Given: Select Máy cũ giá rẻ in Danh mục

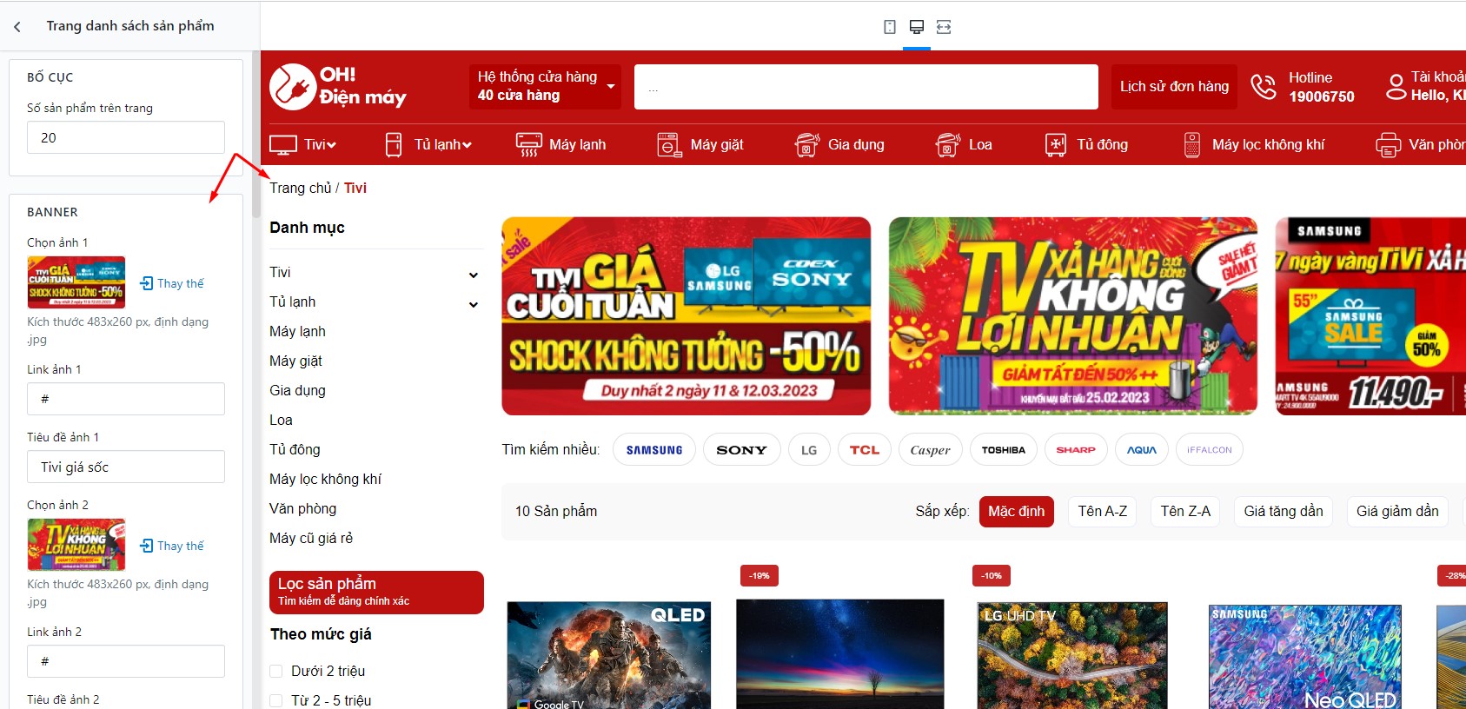Looking at the screenshot, I should click(311, 538).
